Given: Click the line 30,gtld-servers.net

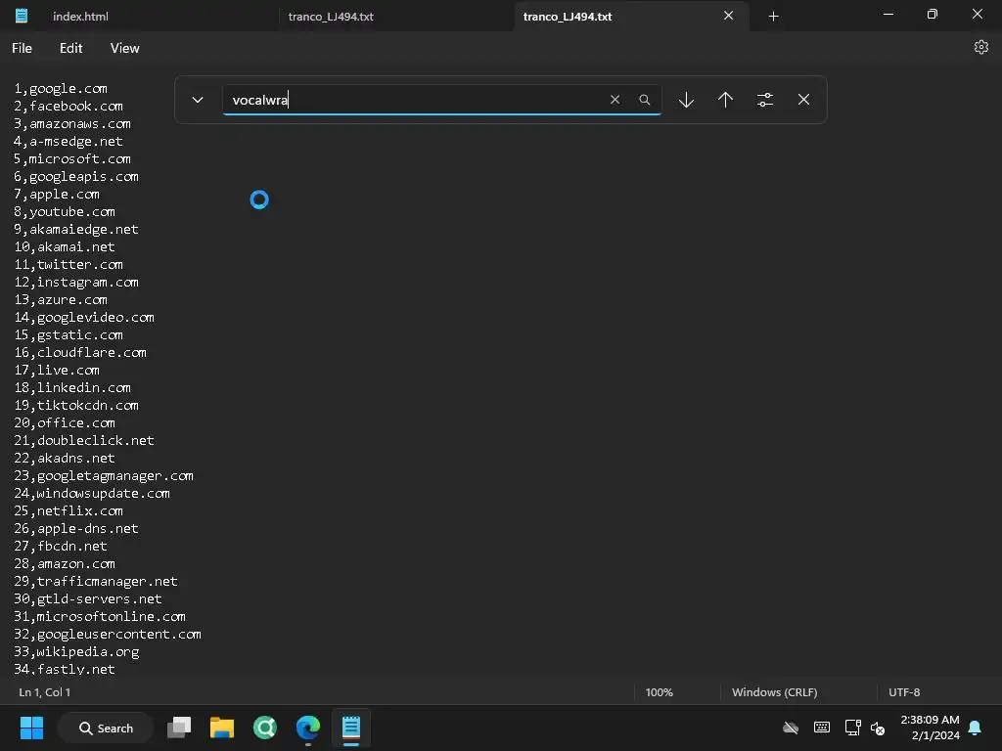Looking at the screenshot, I should [87, 599].
